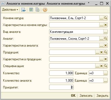Click the Аналог input field

coord(74,39)
